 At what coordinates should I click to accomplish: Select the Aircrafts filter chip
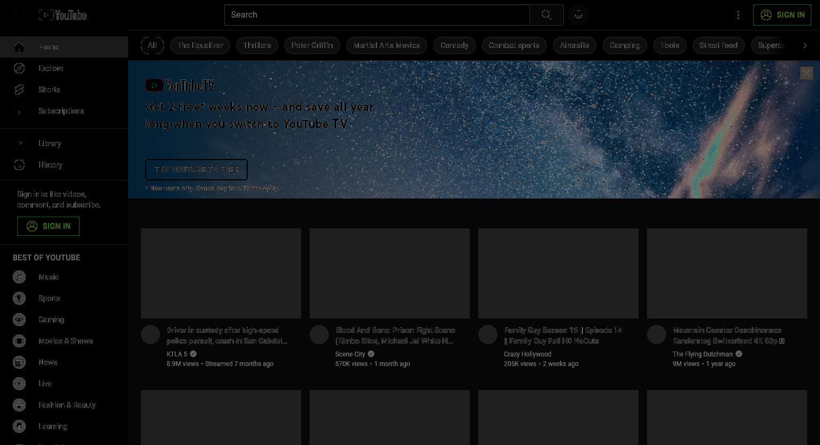[574, 45]
